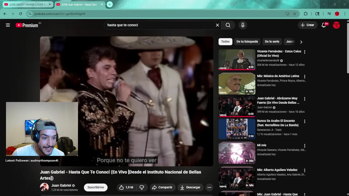Click the vicentefernandez® channel name

coord(268,60)
